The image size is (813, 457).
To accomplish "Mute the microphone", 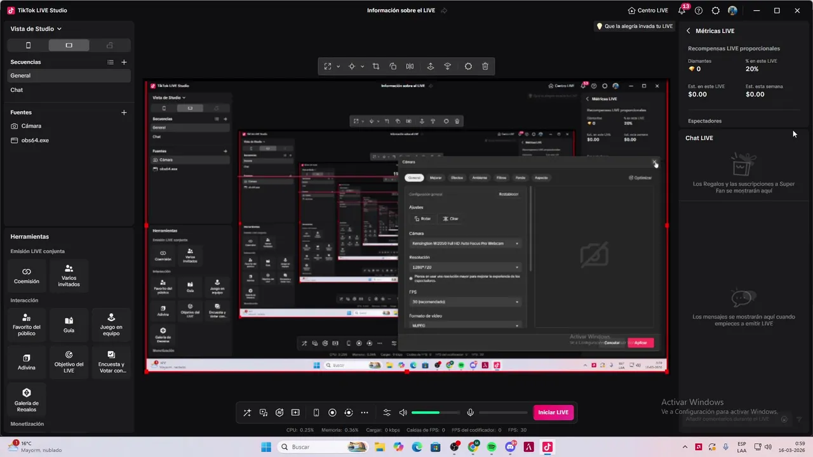I will [x=470, y=413].
